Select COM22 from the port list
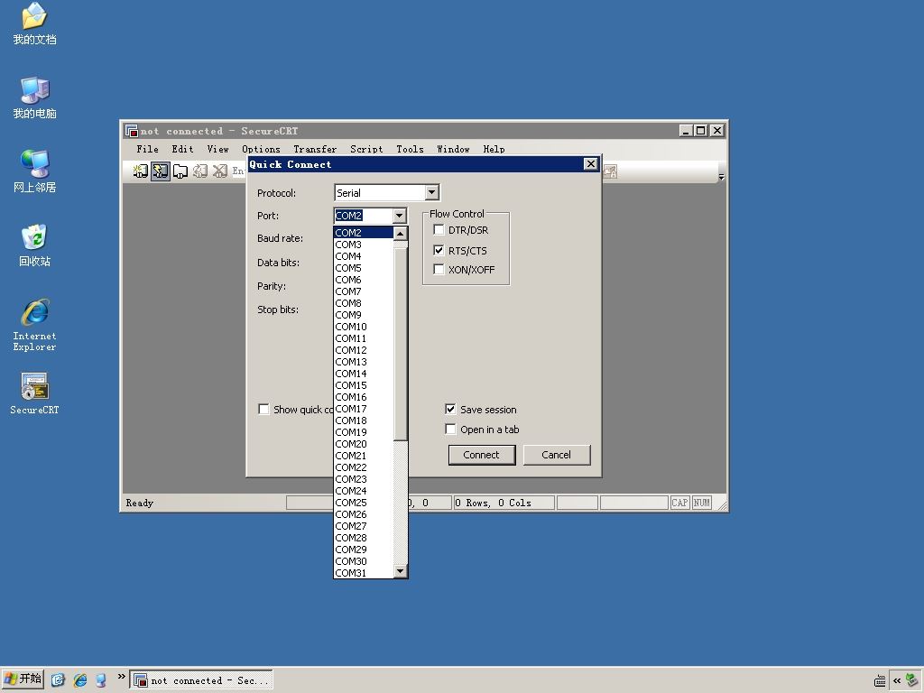 point(363,467)
